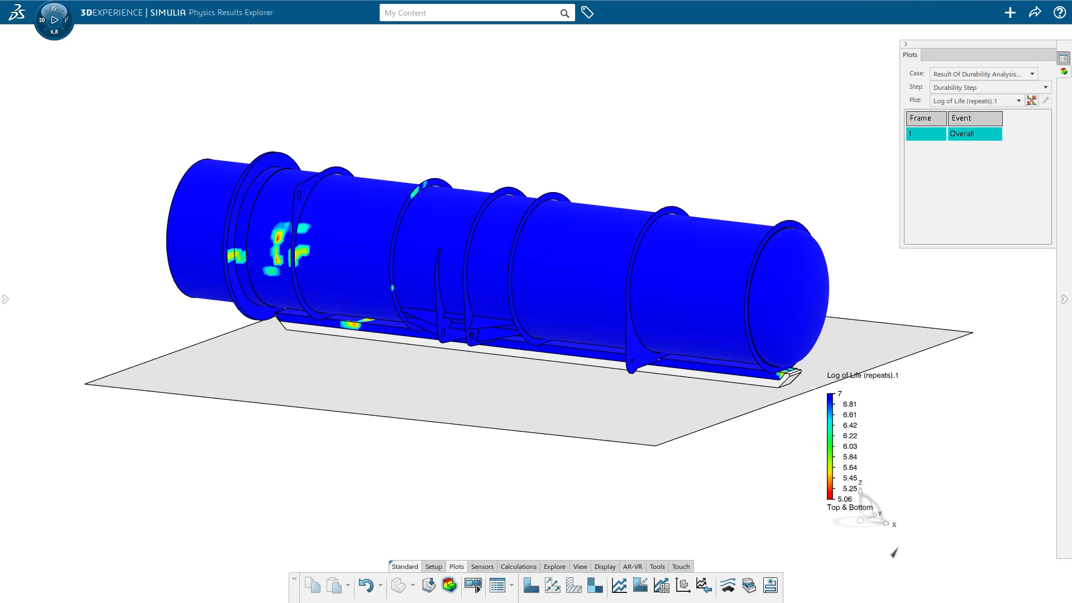Click the Copy icon in bottom toolbar
Image resolution: width=1072 pixels, height=603 pixels.
click(x=313, y=585)
